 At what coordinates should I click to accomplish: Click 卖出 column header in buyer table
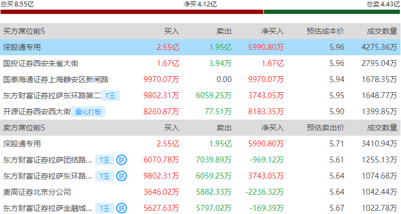pos(224,31)
